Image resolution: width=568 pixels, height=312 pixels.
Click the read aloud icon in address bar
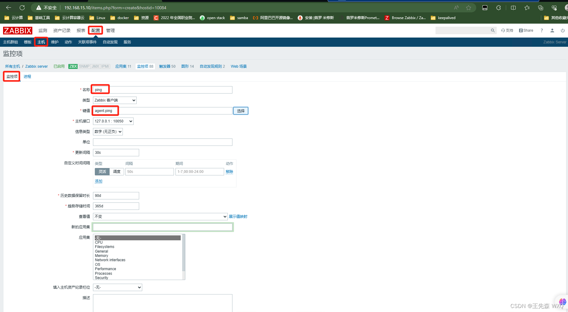(456, 8)
